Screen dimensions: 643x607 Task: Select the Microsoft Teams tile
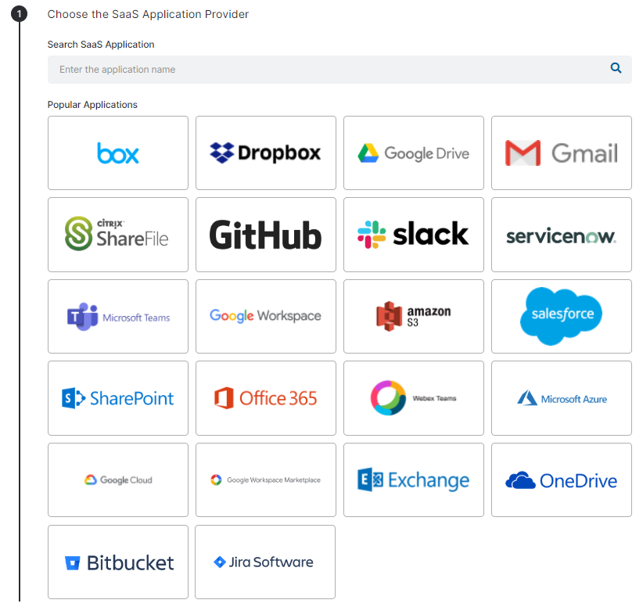[118, 316]
